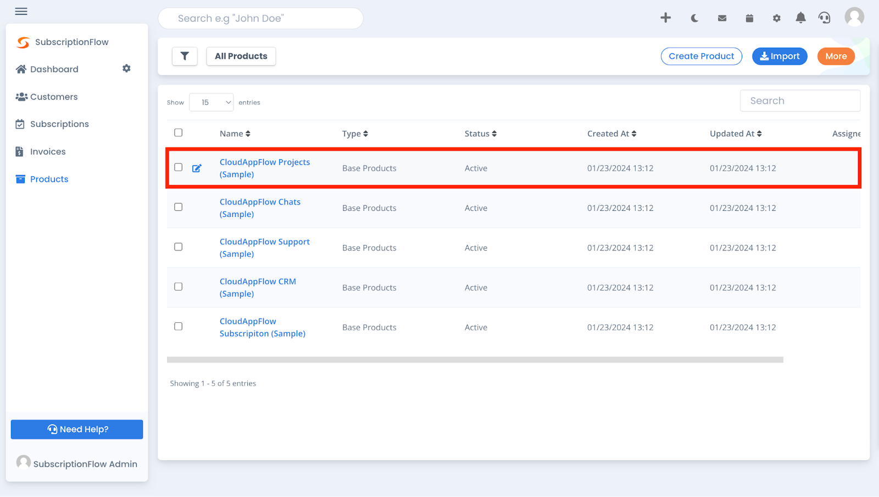Focus the table Search field
Image resolution: width=879 pixels, height=497 pixels.
pyautogui.click(x=800, y=100)
